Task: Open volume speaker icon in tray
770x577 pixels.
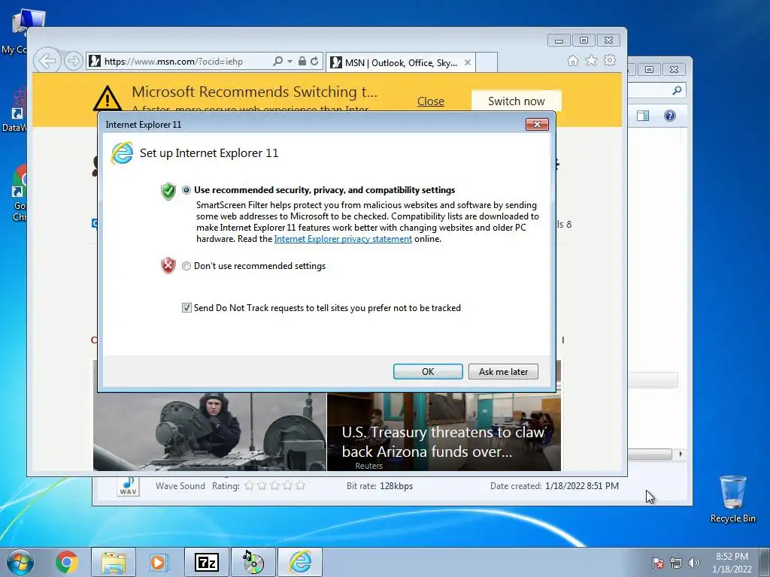Action: (693, 563)
